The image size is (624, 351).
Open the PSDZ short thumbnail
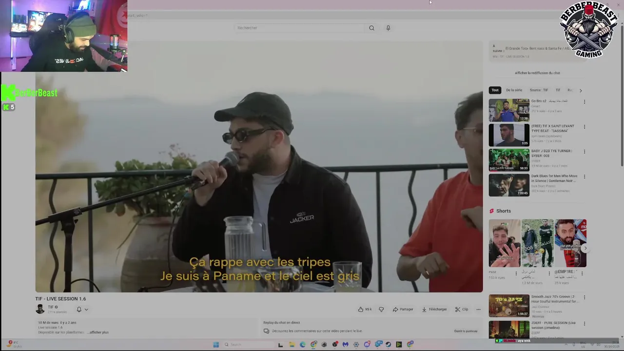(x=505, y=243)
